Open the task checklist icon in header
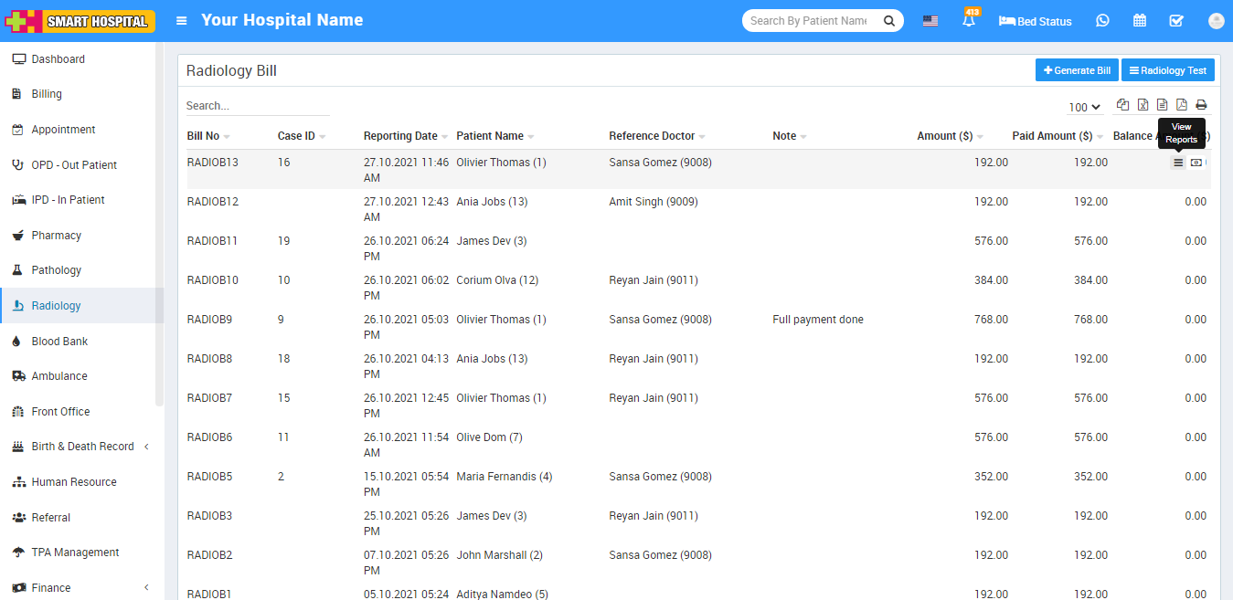The image size is (1233, 600). [1176, 20]
